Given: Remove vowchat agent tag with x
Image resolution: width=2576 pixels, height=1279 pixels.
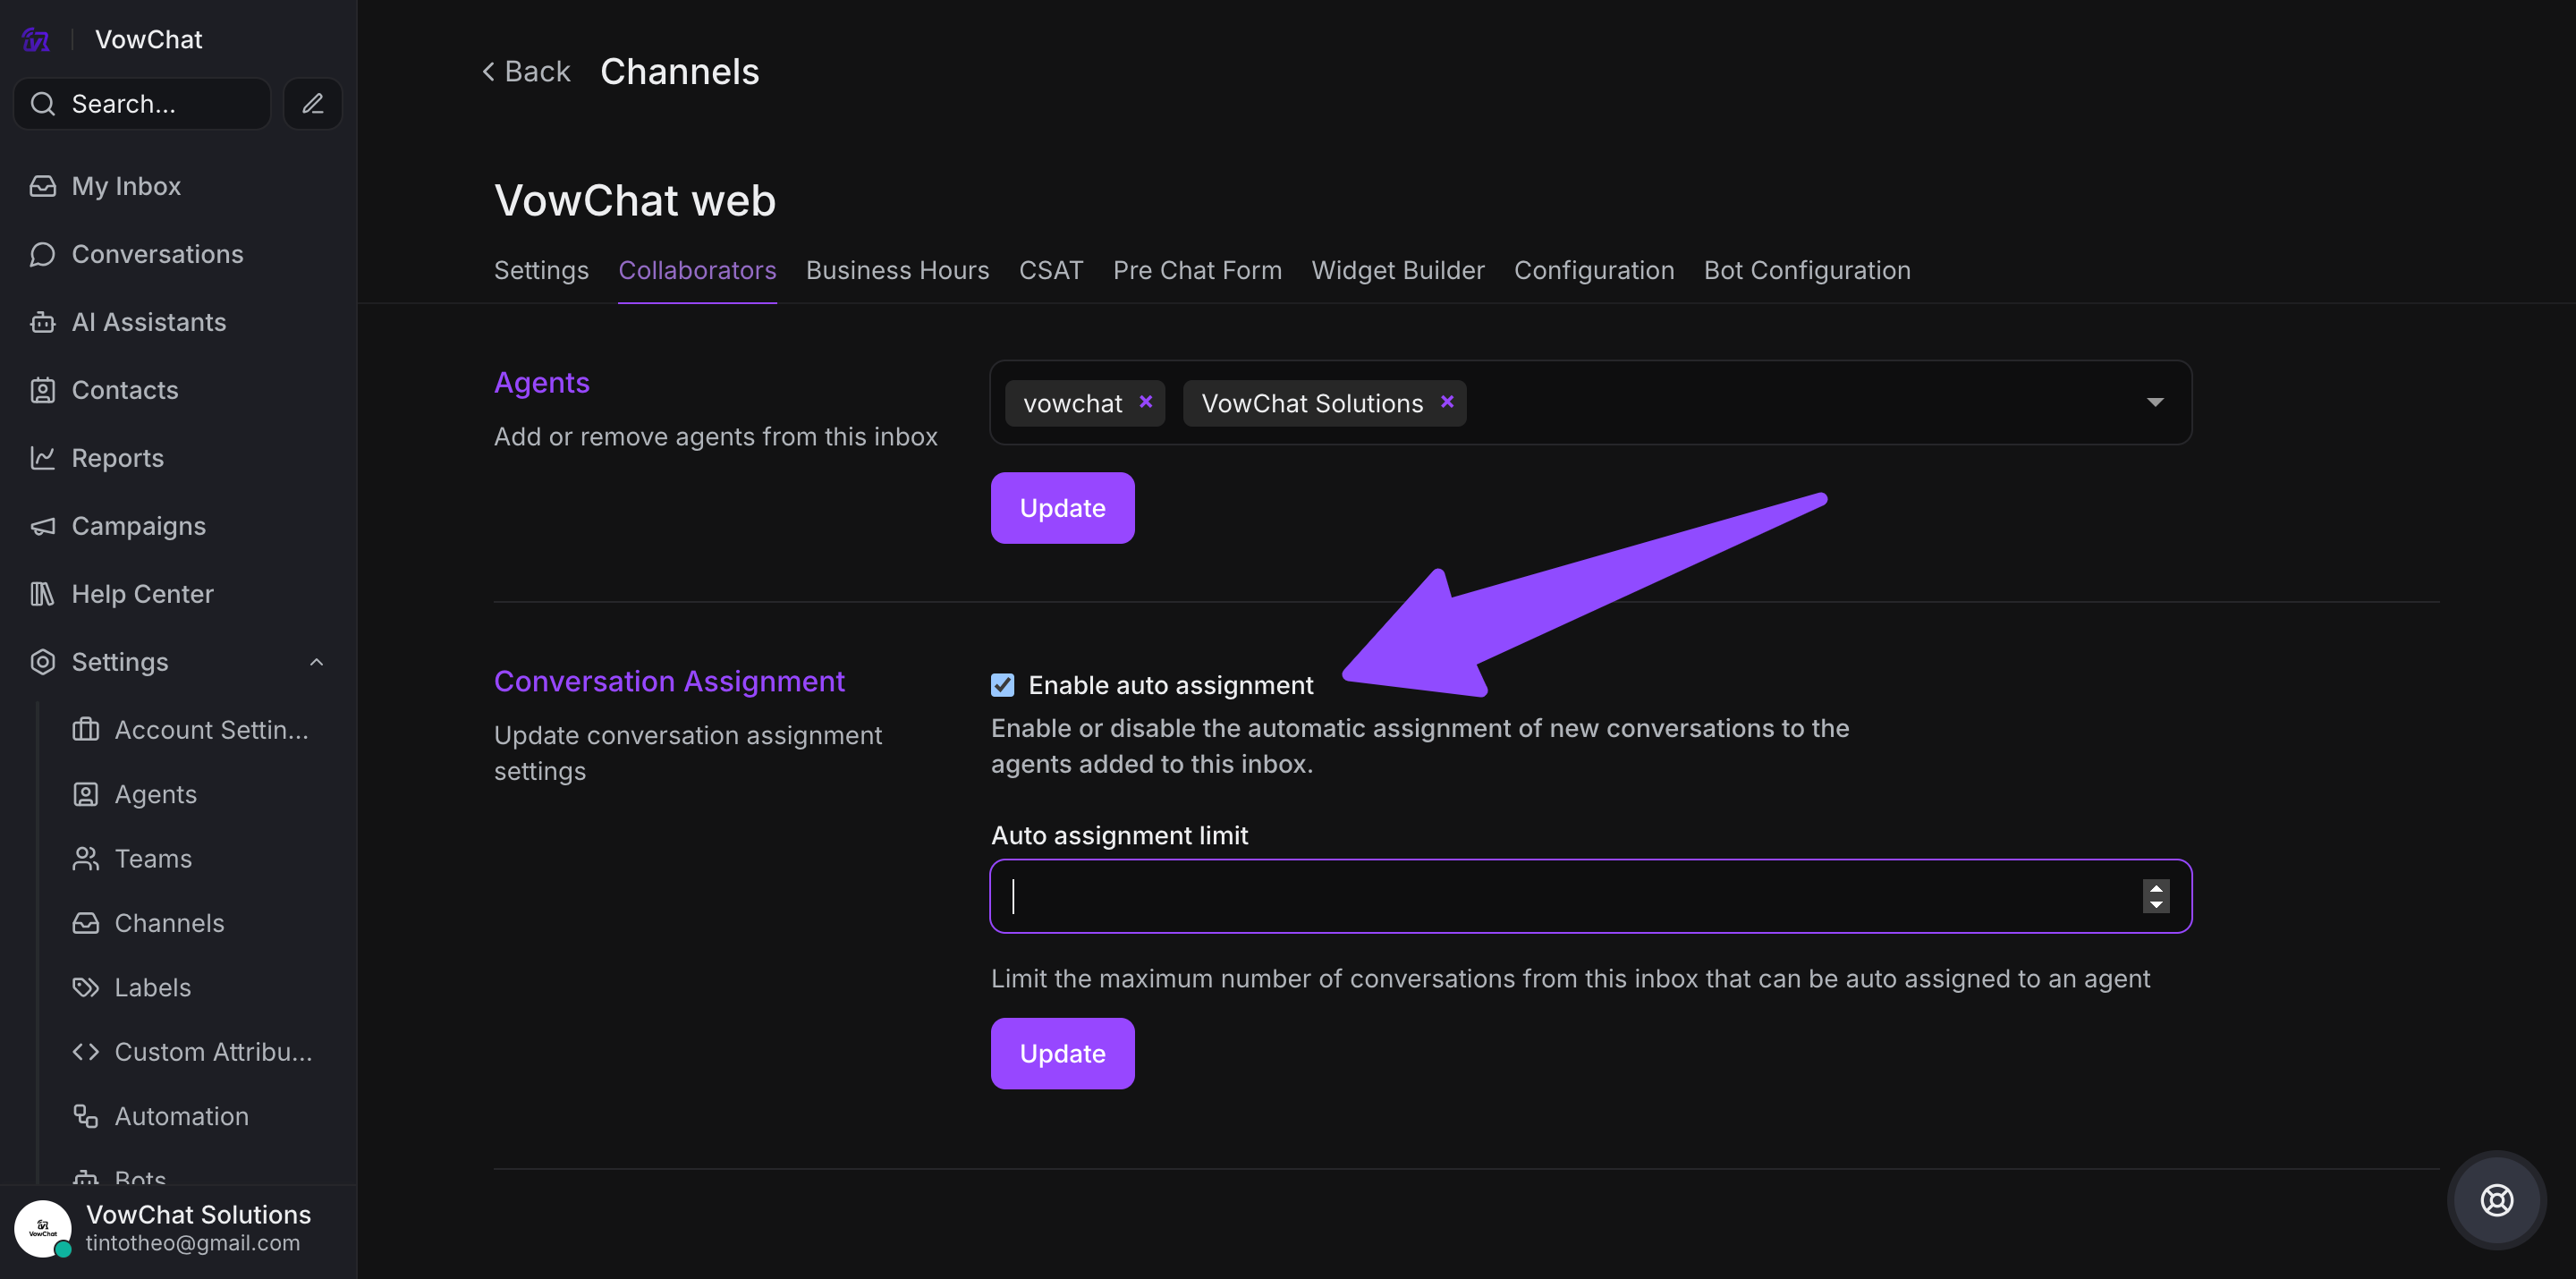Looking at the screenshot, I should (1146, 402).
